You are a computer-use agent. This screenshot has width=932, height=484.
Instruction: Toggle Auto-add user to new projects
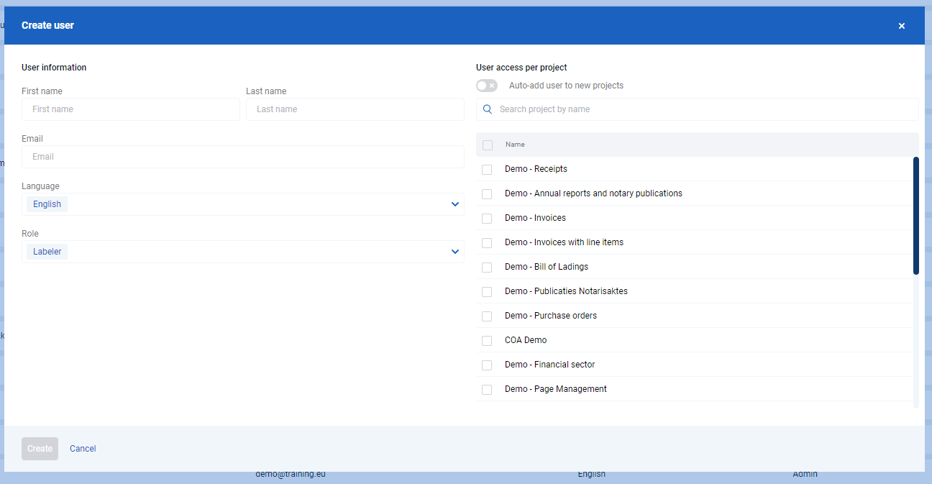[487, 86]
